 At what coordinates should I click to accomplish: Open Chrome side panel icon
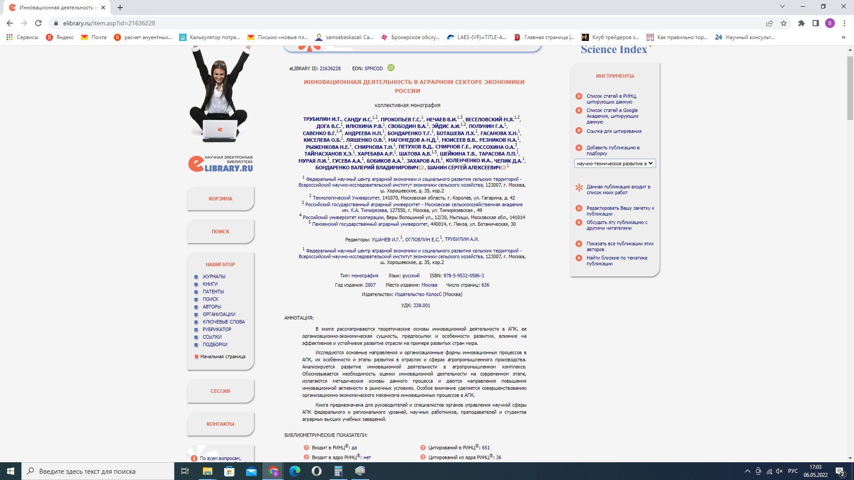click(x=816, y=23)
